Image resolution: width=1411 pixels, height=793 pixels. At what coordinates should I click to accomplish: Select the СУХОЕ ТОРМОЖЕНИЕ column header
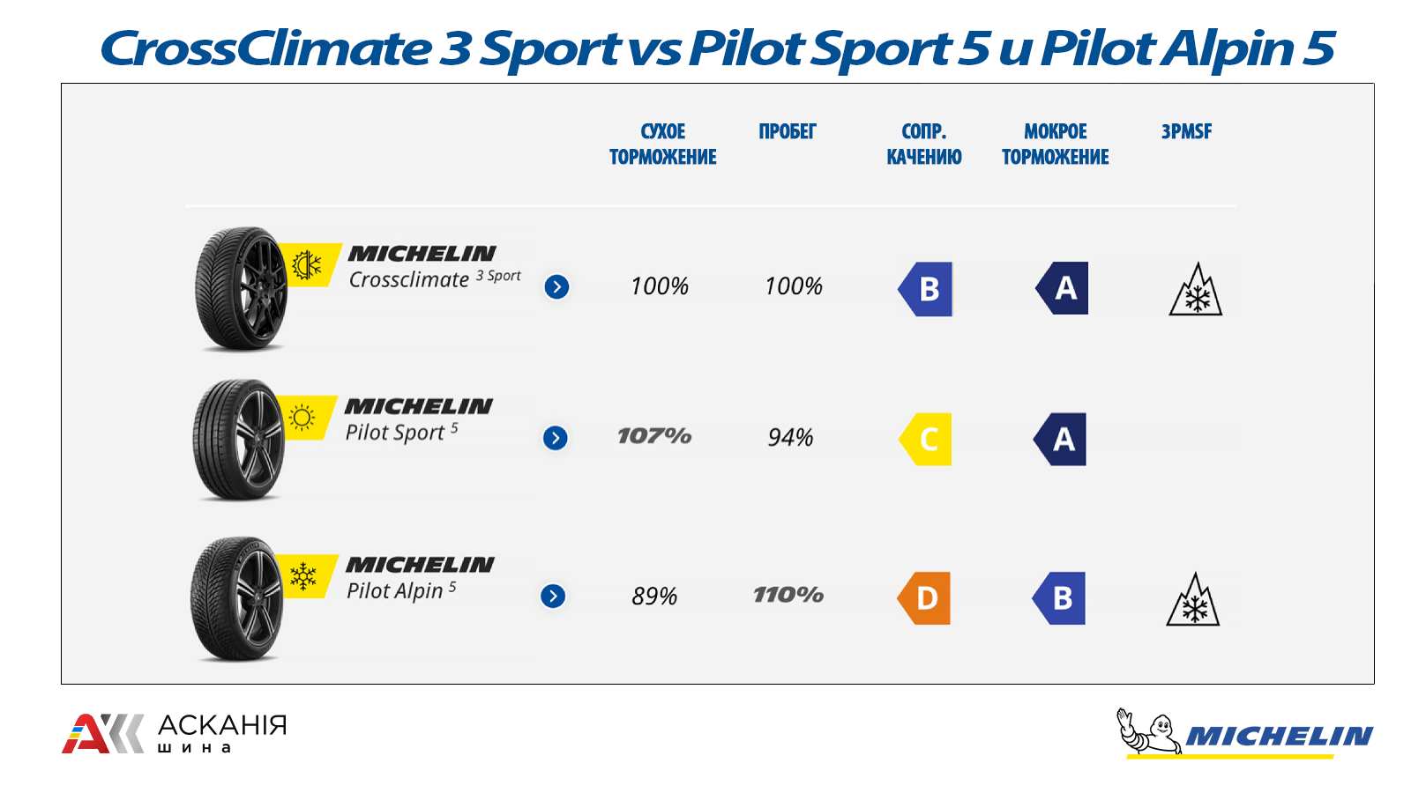[x=663, y=145]
